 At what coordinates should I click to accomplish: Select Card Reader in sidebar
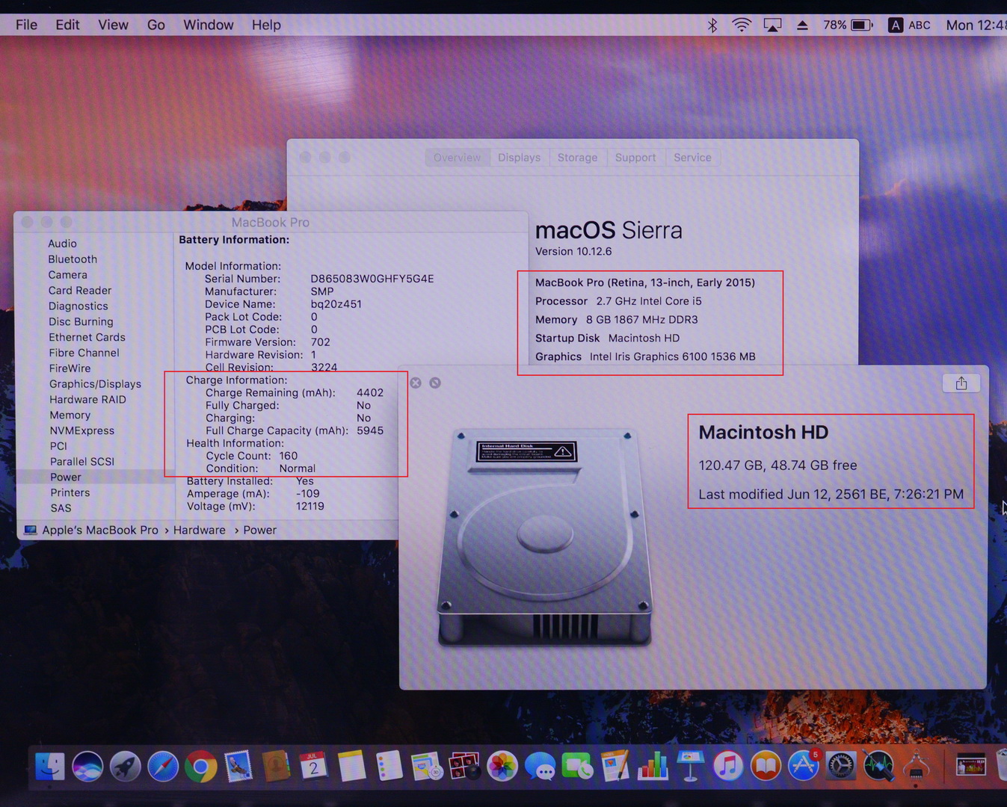tap(79, 291)
